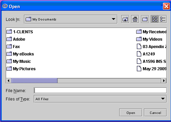Select the A1249 file
This screenshot has width=171, height=122.
coord(146,54)
